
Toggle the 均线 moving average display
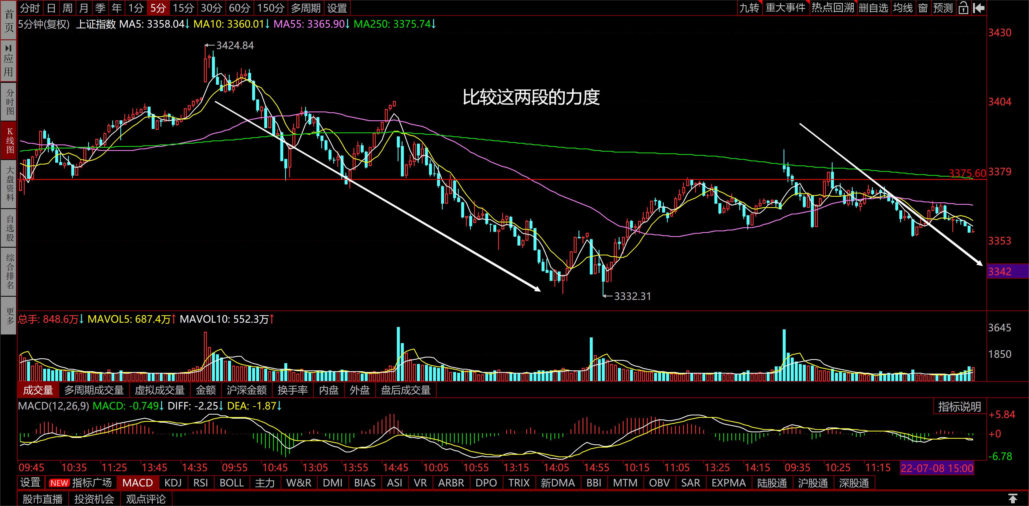(x=903, y=8)
